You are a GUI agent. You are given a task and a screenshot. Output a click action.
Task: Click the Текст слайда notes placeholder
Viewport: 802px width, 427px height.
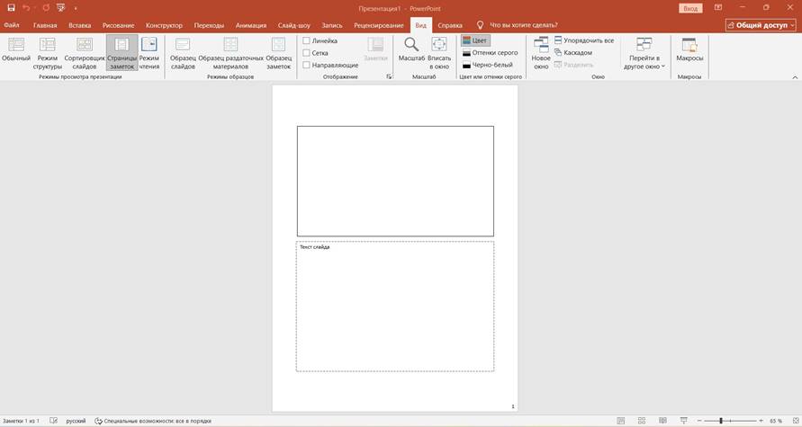[x=395, y=306]
